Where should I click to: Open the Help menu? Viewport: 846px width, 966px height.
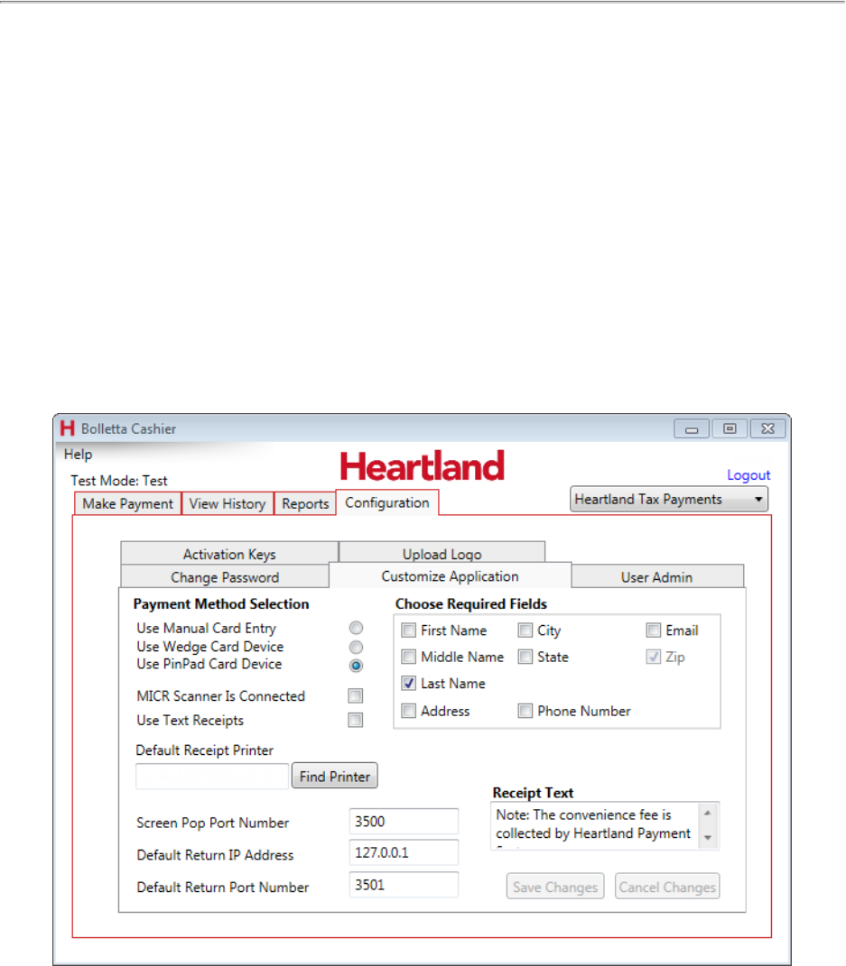[x=78, y=455]
